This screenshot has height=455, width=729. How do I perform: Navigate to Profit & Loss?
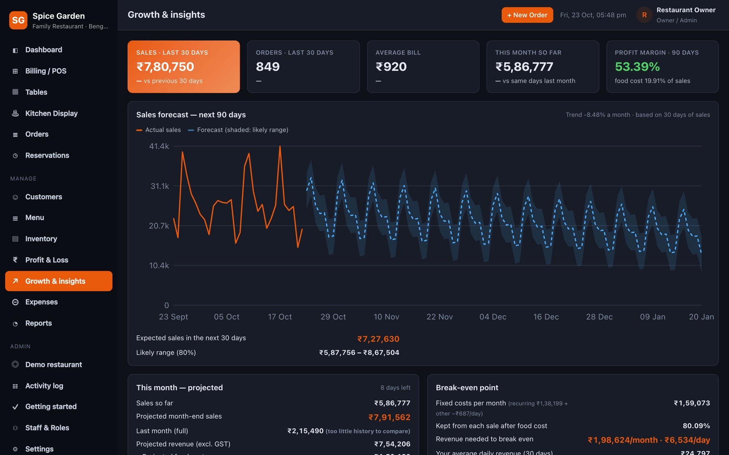[59, 260]
